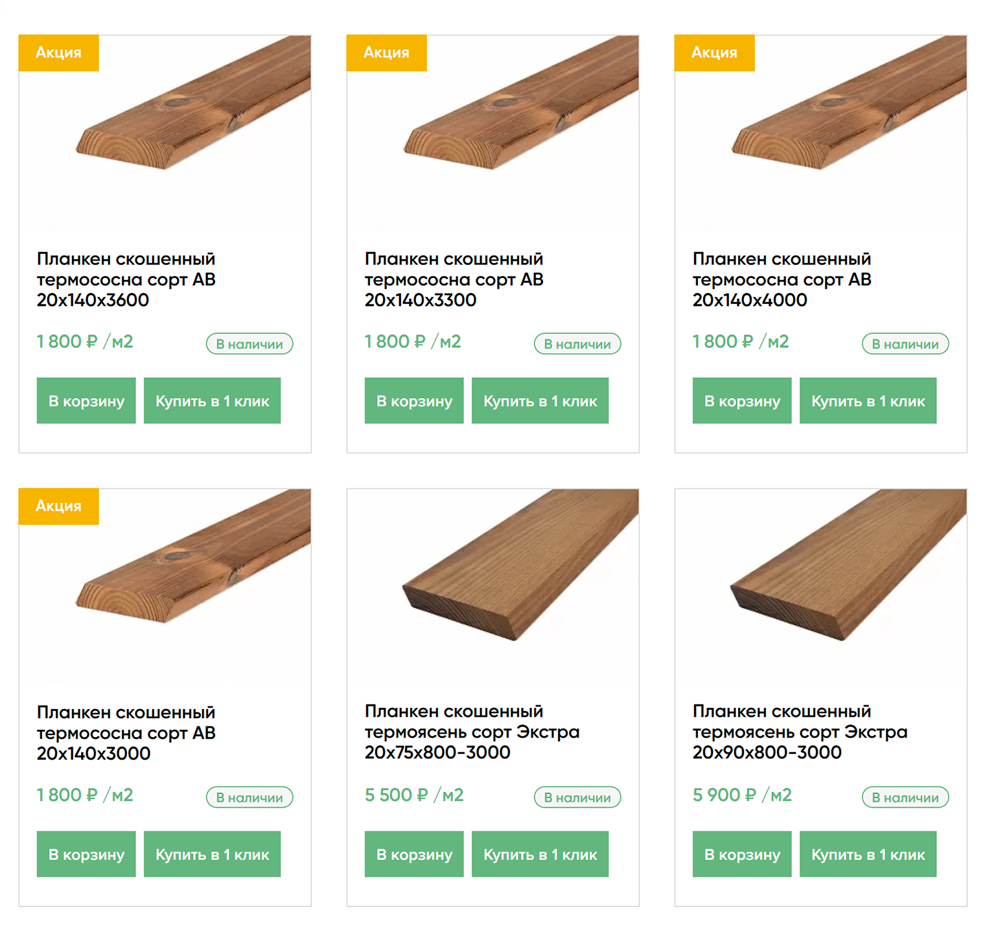The image size is (985, 945).
Task: Open the 20x140x4000 termososna product title link
Action: coord(782,279)
